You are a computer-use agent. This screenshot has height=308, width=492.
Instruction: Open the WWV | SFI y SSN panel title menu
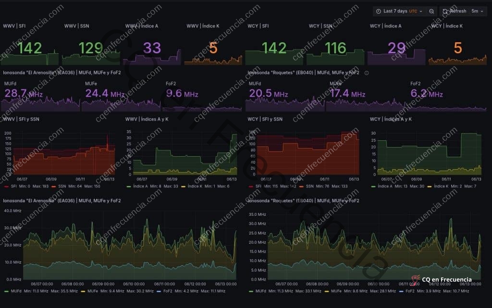21,119
